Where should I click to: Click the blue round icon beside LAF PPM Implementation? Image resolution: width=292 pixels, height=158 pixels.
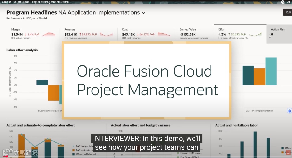tap(289, 111)
